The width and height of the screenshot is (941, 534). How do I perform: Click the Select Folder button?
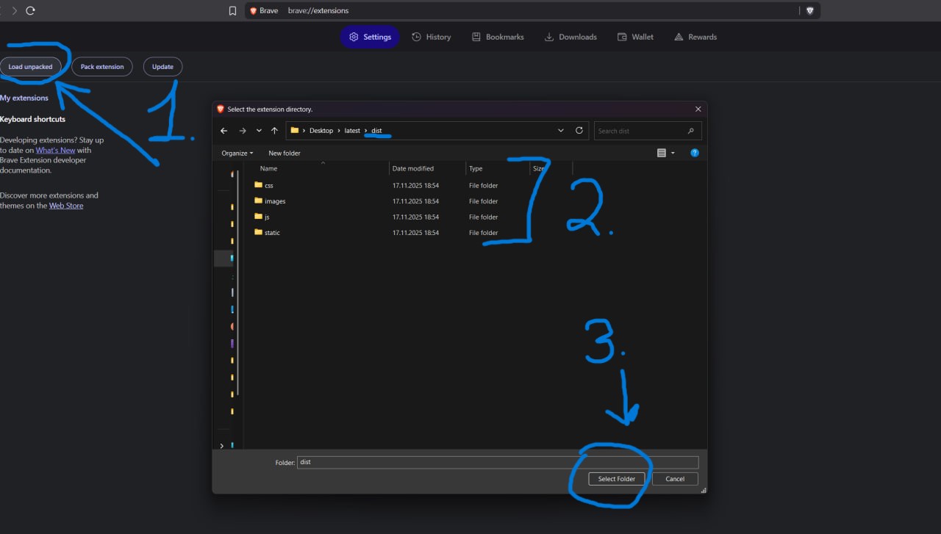(616, 479)
